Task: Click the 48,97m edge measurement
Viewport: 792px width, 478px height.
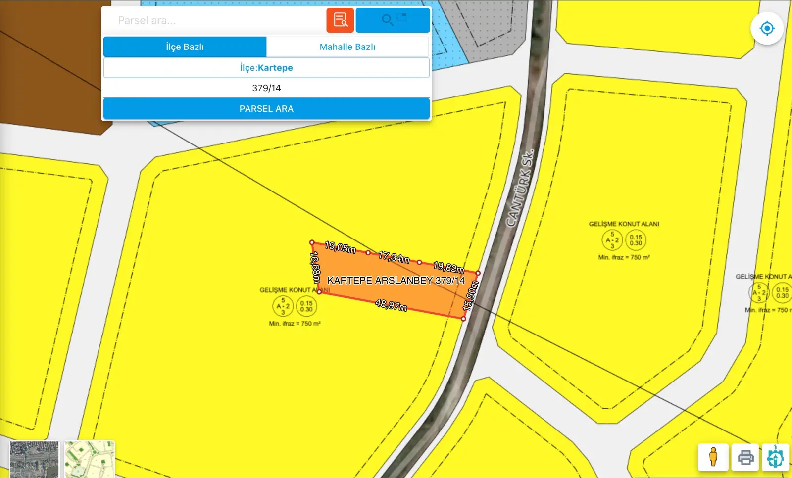Action: click(391, 305)
